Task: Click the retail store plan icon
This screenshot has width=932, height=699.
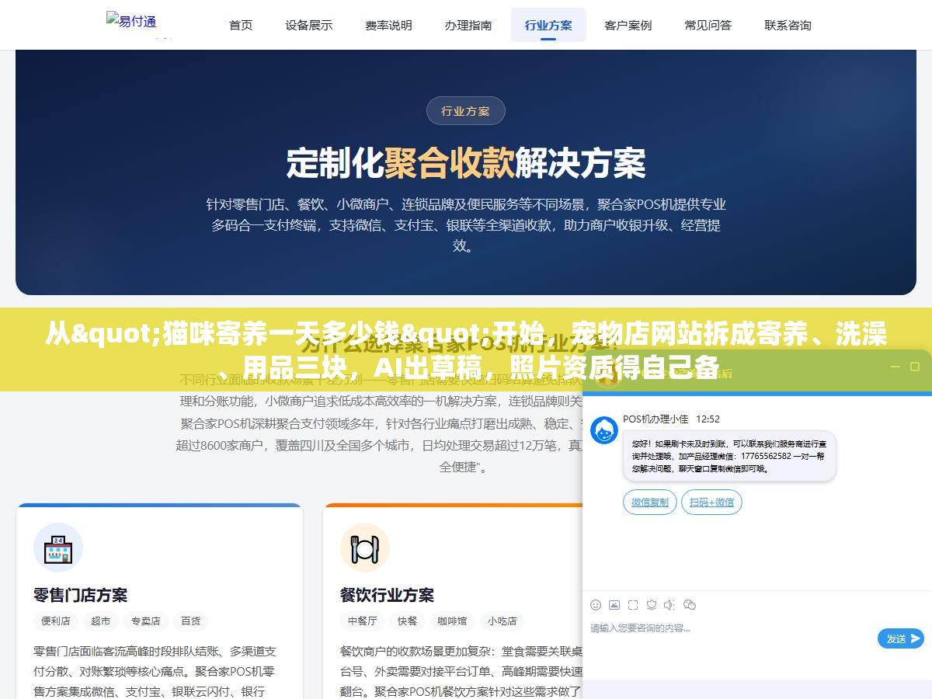Action: [58, 548]
